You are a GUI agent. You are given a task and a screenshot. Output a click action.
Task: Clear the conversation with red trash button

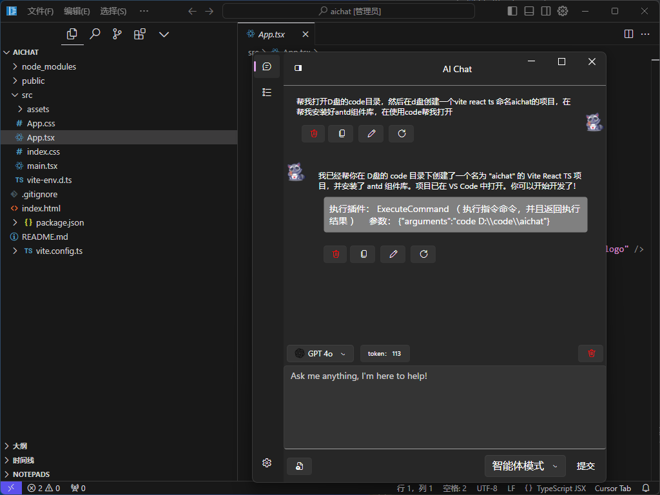coord(591,354)
